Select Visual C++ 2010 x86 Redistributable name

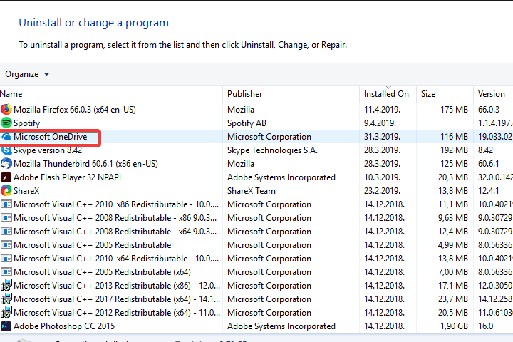tap(116, 204)
